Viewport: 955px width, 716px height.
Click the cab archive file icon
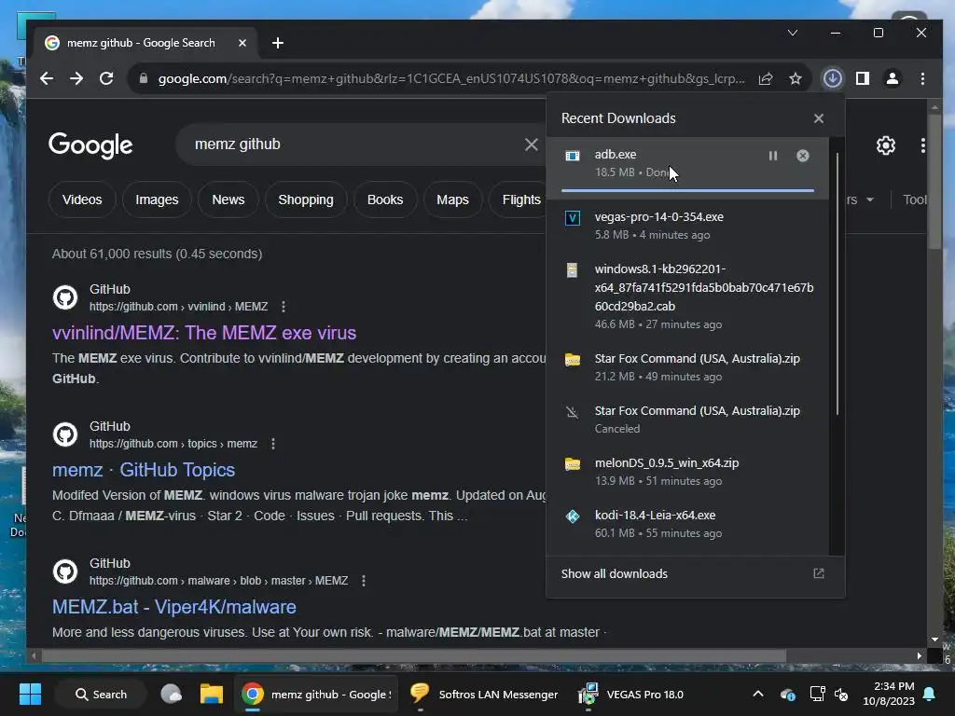click(x=572, y=270)
